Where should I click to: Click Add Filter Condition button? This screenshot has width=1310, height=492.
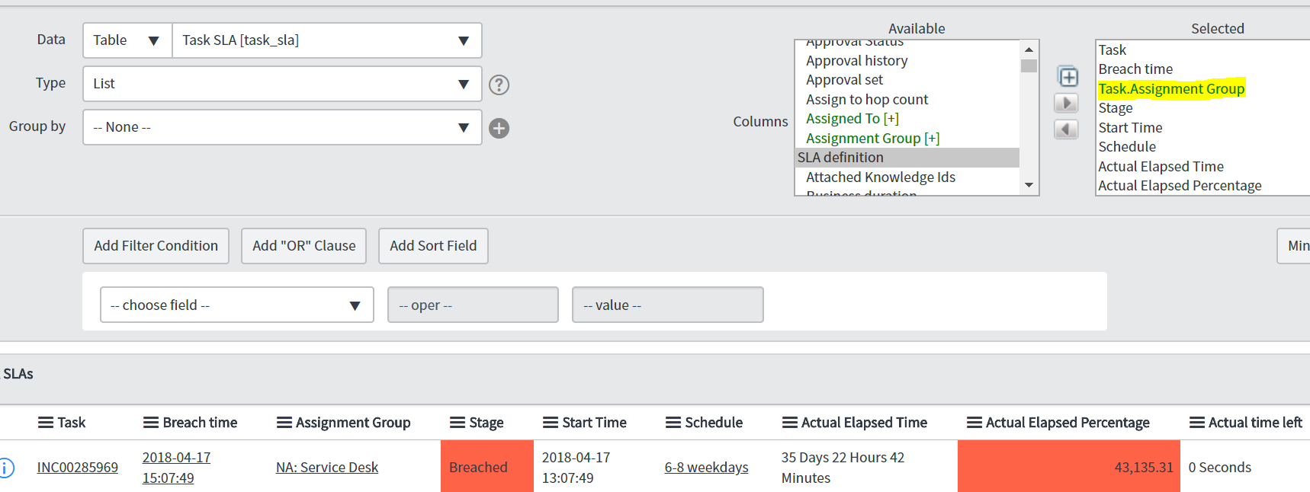pyautogui.click(x=156, y=246)
